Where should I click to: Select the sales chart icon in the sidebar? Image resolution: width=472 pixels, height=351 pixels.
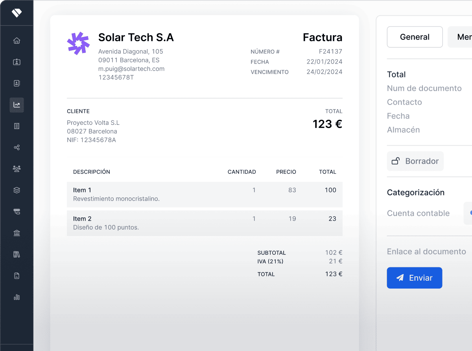click(x=17, y=105)
